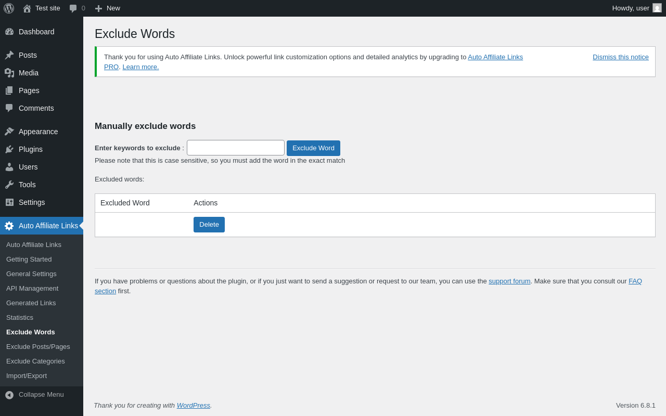Dismiss this notice link

coord(621,57)
